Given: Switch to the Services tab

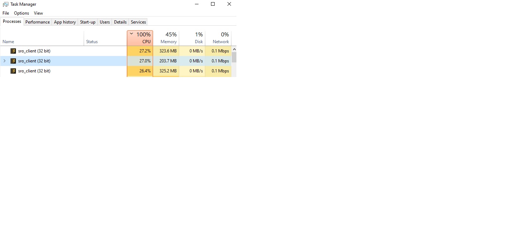Looking at the screenshot, I should (x=138, y=22).
